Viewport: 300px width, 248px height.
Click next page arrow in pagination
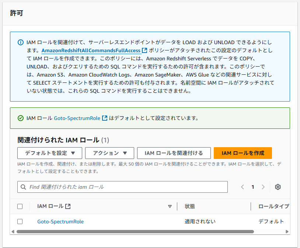[263, 187]
